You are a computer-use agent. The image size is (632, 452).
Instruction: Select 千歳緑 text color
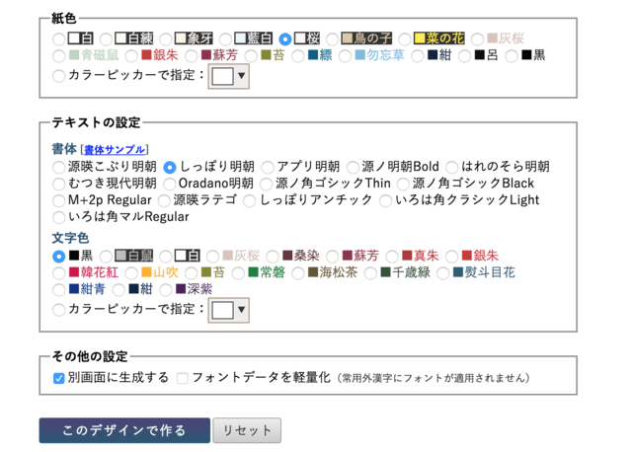pos(372,272)
